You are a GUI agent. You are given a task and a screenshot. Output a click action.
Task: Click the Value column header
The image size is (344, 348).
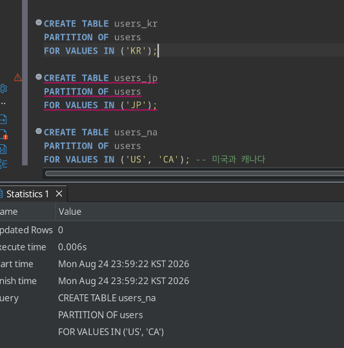coord(70,212)
